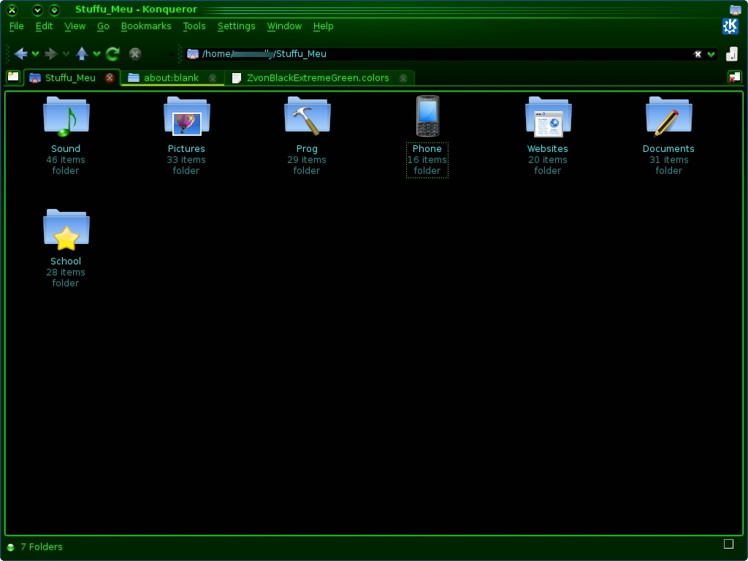Open the Tools menu
Image resolution: width=748 pixels, height=561 pixels.
click(194, 26)
